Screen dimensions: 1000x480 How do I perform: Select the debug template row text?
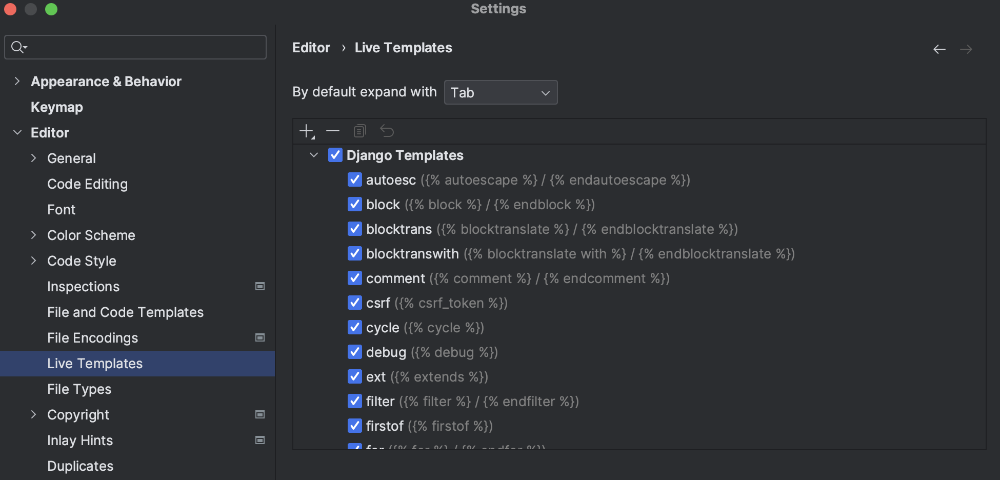(432, 352)
